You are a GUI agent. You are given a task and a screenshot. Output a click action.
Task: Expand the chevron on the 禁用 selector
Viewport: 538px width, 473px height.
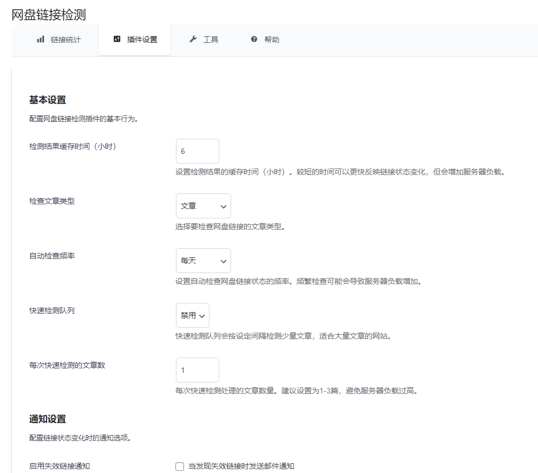[x=202, y=315]
